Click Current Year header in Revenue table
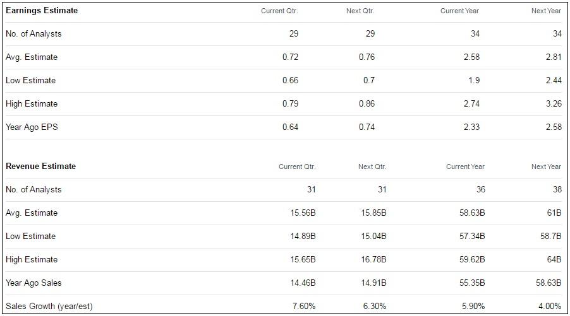Image resolution: width=570 pixels, height=316 pixels. pyautogui.click(x=465, y=167)
